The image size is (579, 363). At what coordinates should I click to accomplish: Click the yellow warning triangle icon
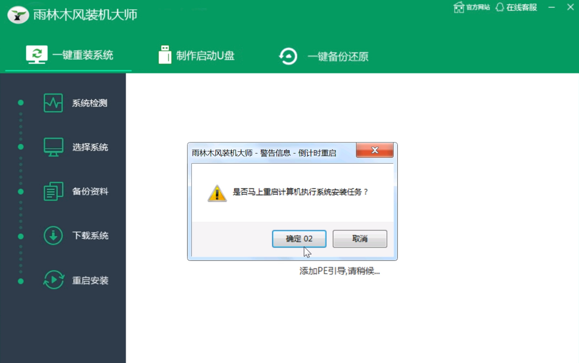pyautogui.click(x=217, y=193)
